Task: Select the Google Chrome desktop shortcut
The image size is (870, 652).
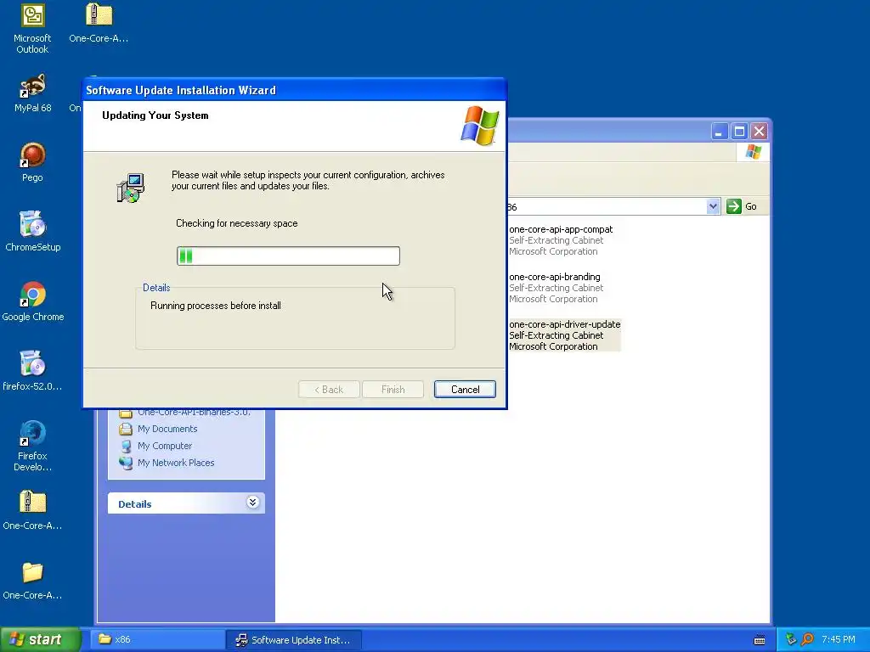Action: [x=32, y=301]
